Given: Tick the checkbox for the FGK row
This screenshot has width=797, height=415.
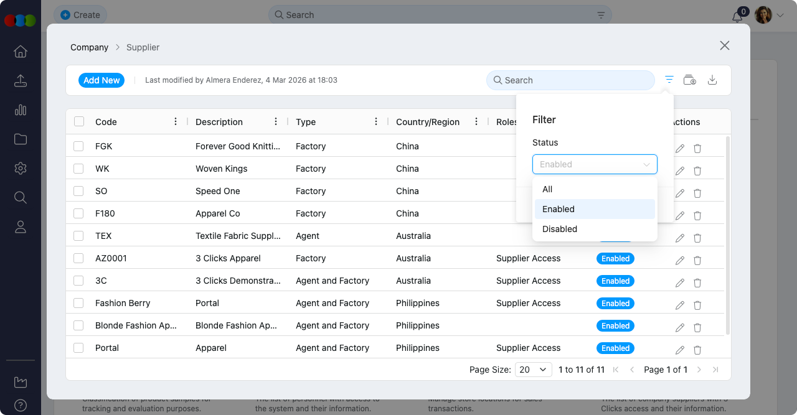Looking at the screenshot, I should 78,146.
